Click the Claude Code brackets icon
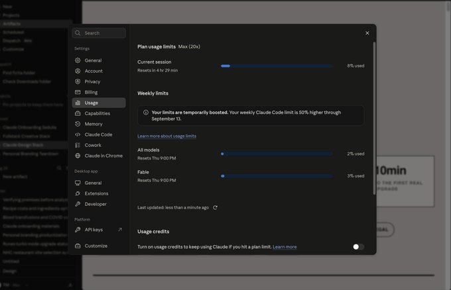The width and height of the screenshot is (451, 290). click(x=78, y=134)
